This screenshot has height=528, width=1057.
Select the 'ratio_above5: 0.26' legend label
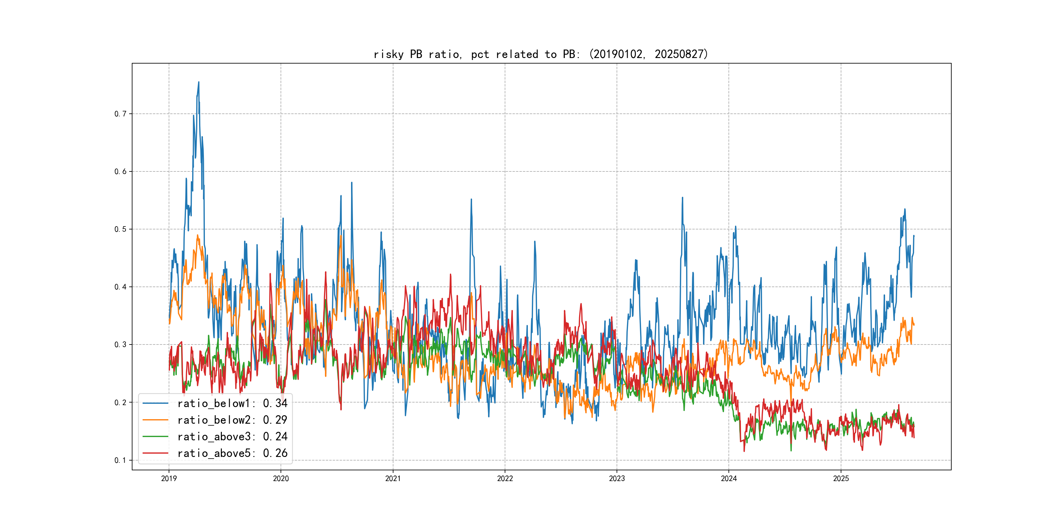232,453
